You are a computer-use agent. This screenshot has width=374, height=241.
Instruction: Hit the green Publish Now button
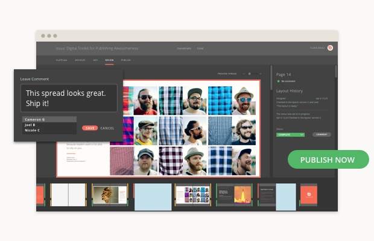click(x=328, y=160)
